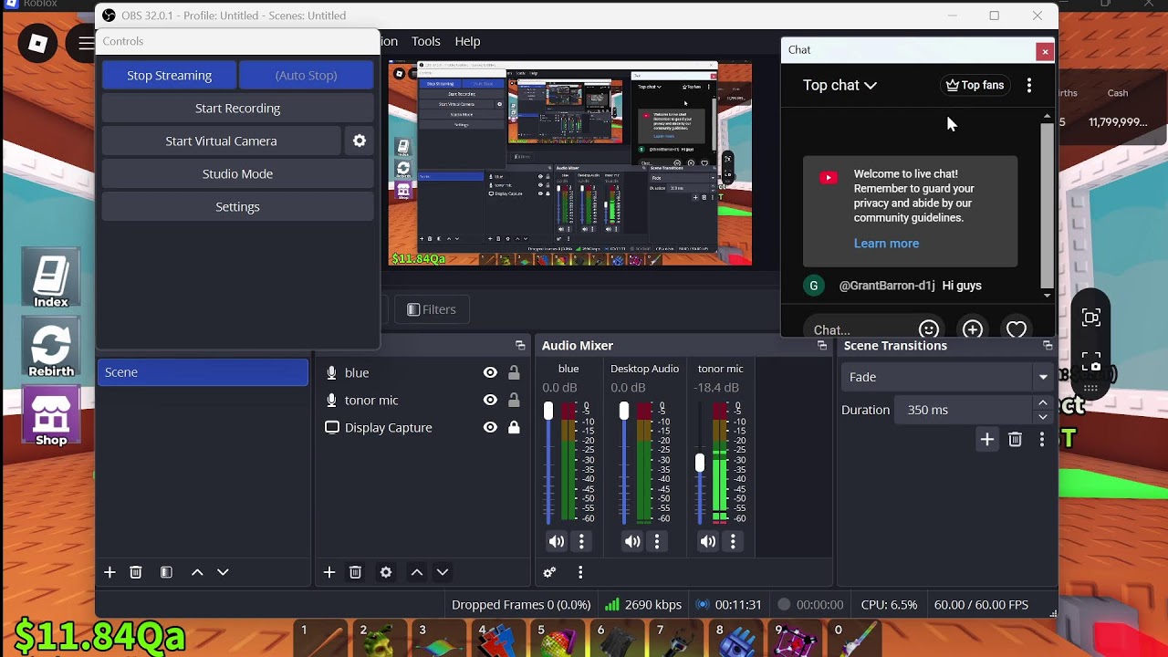Open the source Filters button
The image size is (1168, 657).
(431, 309)
